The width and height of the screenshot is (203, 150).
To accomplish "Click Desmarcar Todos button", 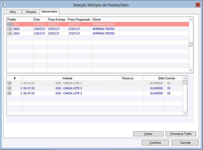I will (181, 134).
